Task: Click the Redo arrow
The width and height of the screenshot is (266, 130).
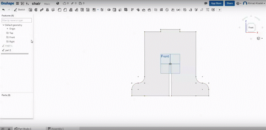Action: (x=9, y=10)
